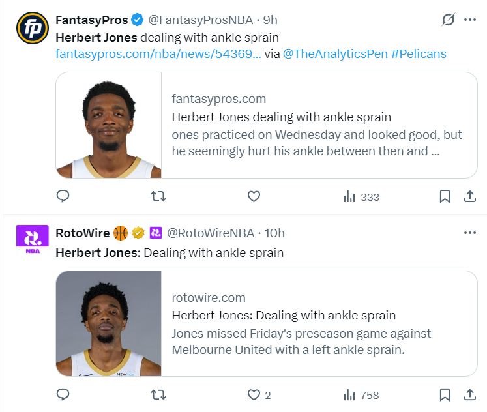Open more options on RotoWire tweet

[x=470, y=233]
